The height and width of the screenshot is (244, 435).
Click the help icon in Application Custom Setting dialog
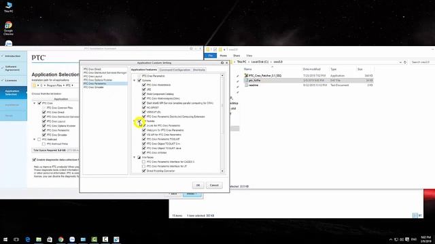coord(222,63)
